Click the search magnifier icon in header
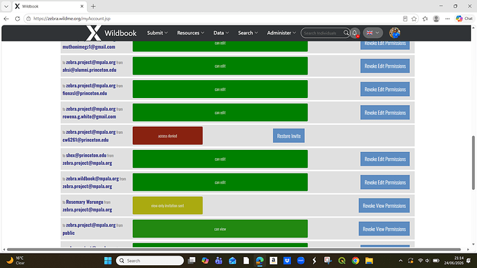This screenshot has width=477, height=268. pos(346,32)
